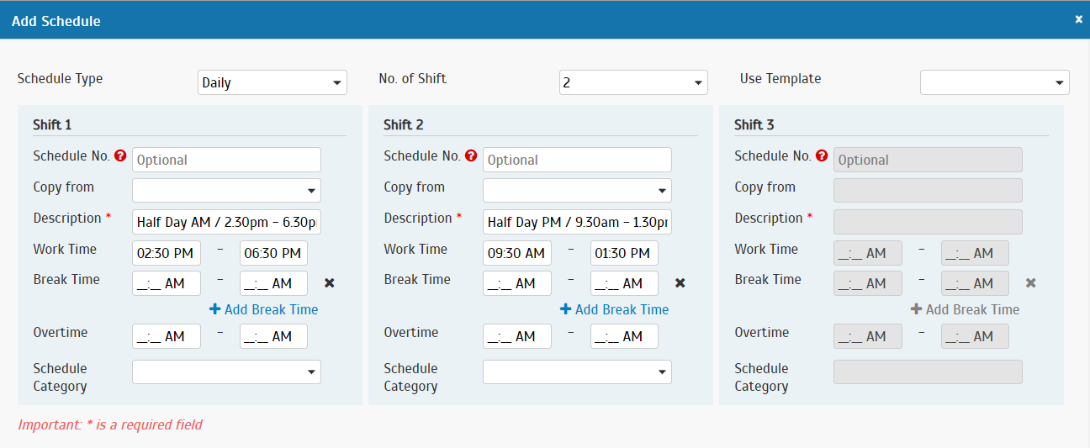Image resolution: width=1090 pixels, height=448 pixels.
Task: Click Shift 2 work start time 09:30 AM
Action: (x=516, y=253)
